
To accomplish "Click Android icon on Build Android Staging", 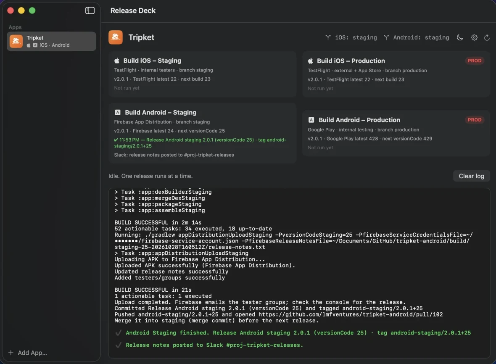I will pyautogui.click(x=117, y=112).
